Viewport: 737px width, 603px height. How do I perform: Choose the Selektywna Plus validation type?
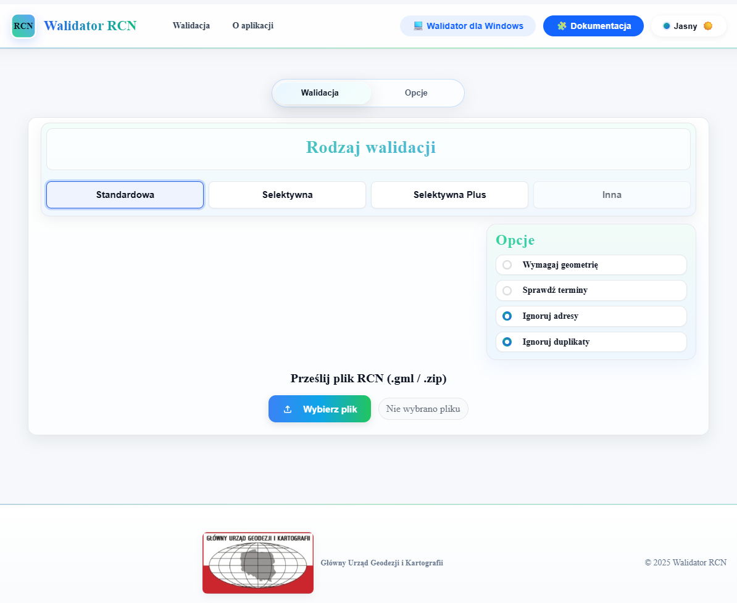tap(449, 195)
